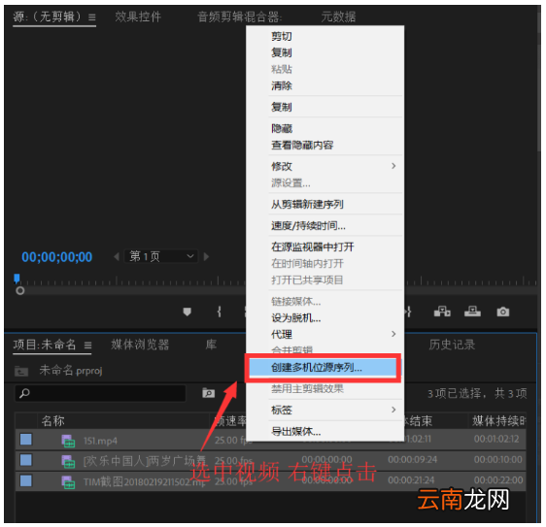Click media end value 00:00:09:24
The height and width of the screenshot is (527, 546).
coord(412,459)
